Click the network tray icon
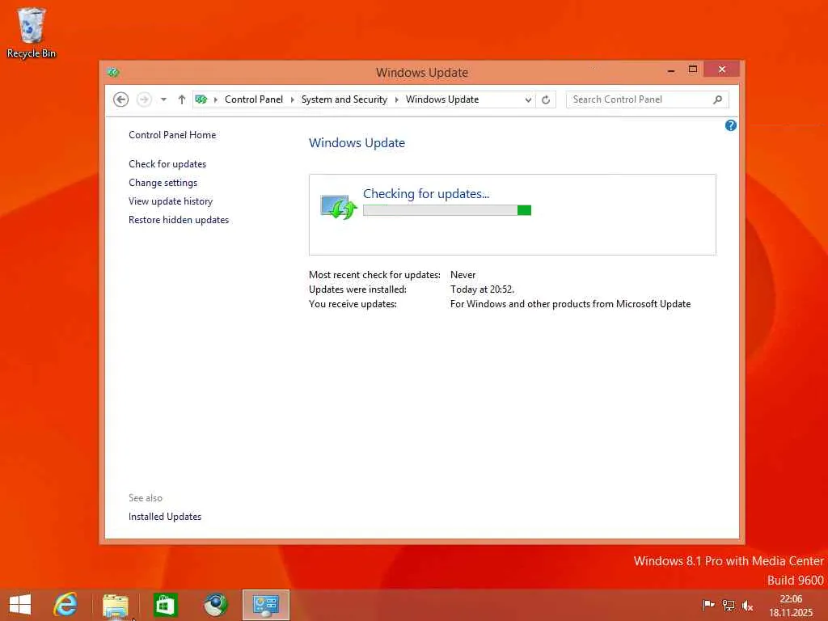 [x=729, y=605]
